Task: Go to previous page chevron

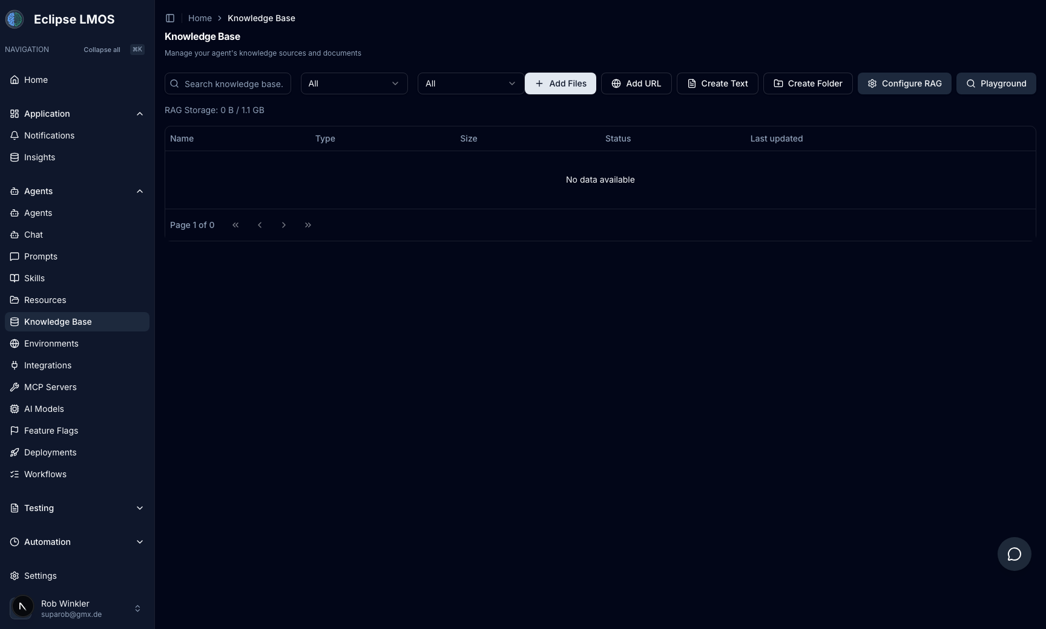Action: click(x=260, y=225)
